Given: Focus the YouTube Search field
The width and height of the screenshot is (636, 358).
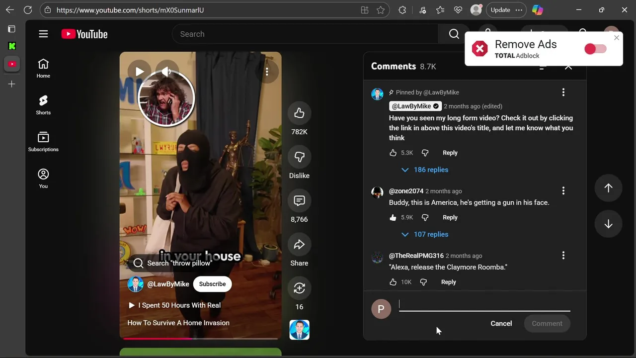Looking at the screenshot, I should 306,34.
